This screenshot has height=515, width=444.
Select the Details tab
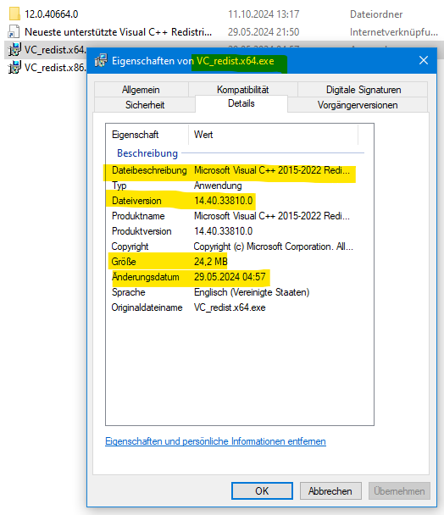coord(241,103)
